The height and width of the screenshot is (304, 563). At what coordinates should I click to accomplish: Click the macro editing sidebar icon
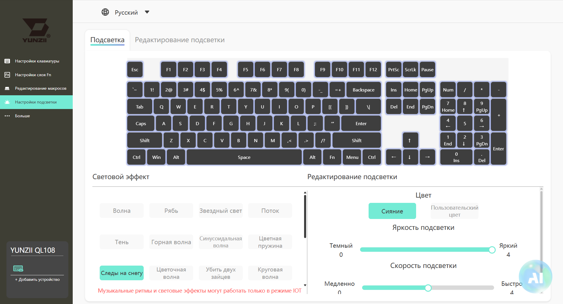point(7,88)
